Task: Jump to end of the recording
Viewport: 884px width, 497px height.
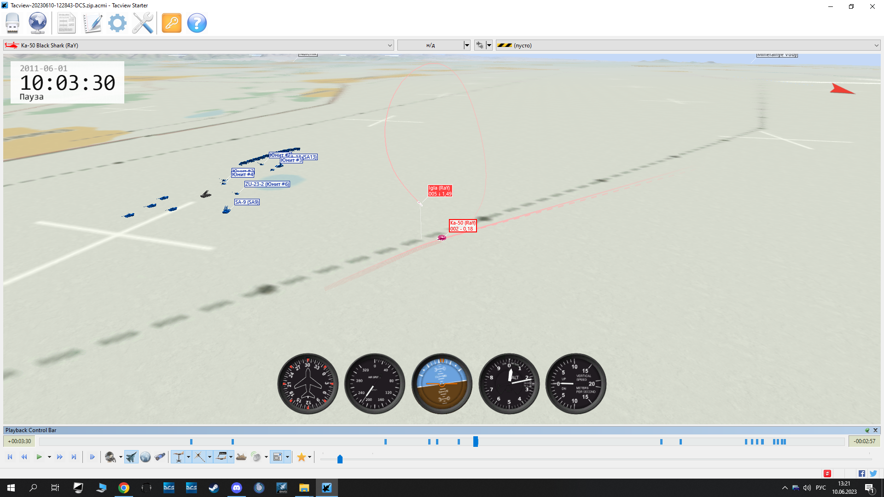Action: pyautogui.click(x=74, y=457)
